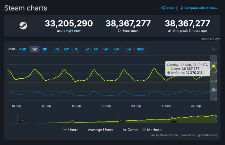Hide the In-Game series via legend
The image size is (225, 145).
click(x=128, y=130)
